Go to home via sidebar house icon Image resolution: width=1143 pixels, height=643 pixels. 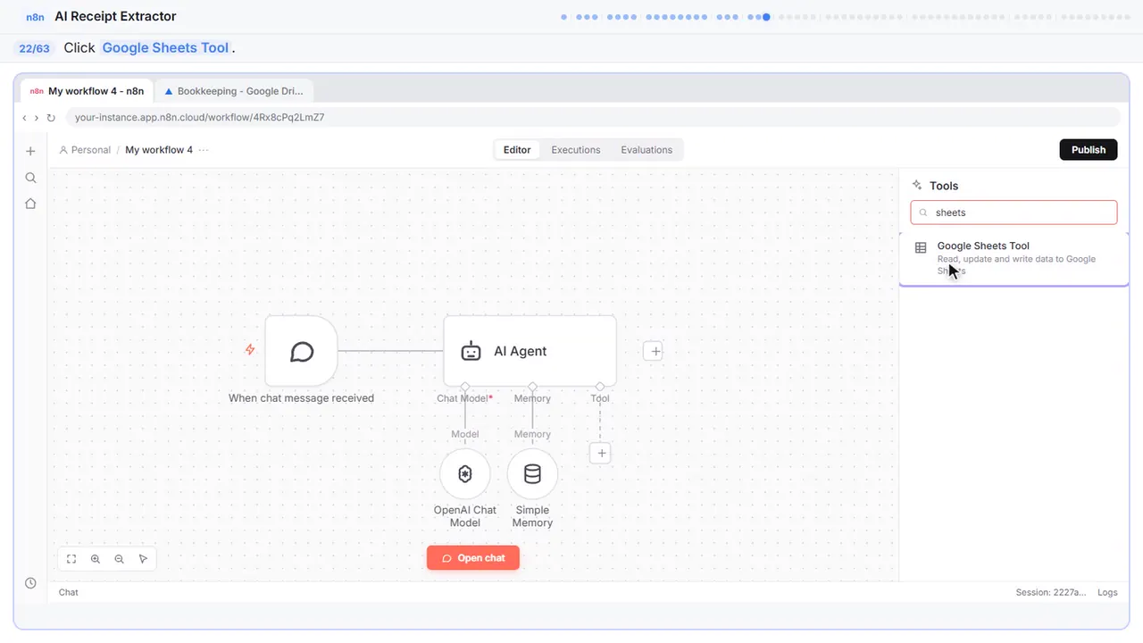coord(30,204)
